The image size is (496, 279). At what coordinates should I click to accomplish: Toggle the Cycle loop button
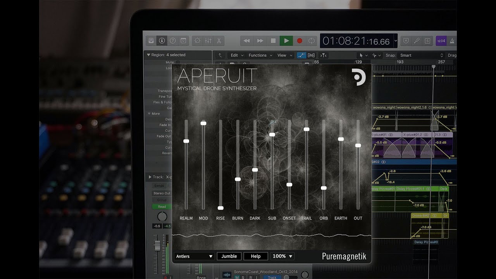311,40
